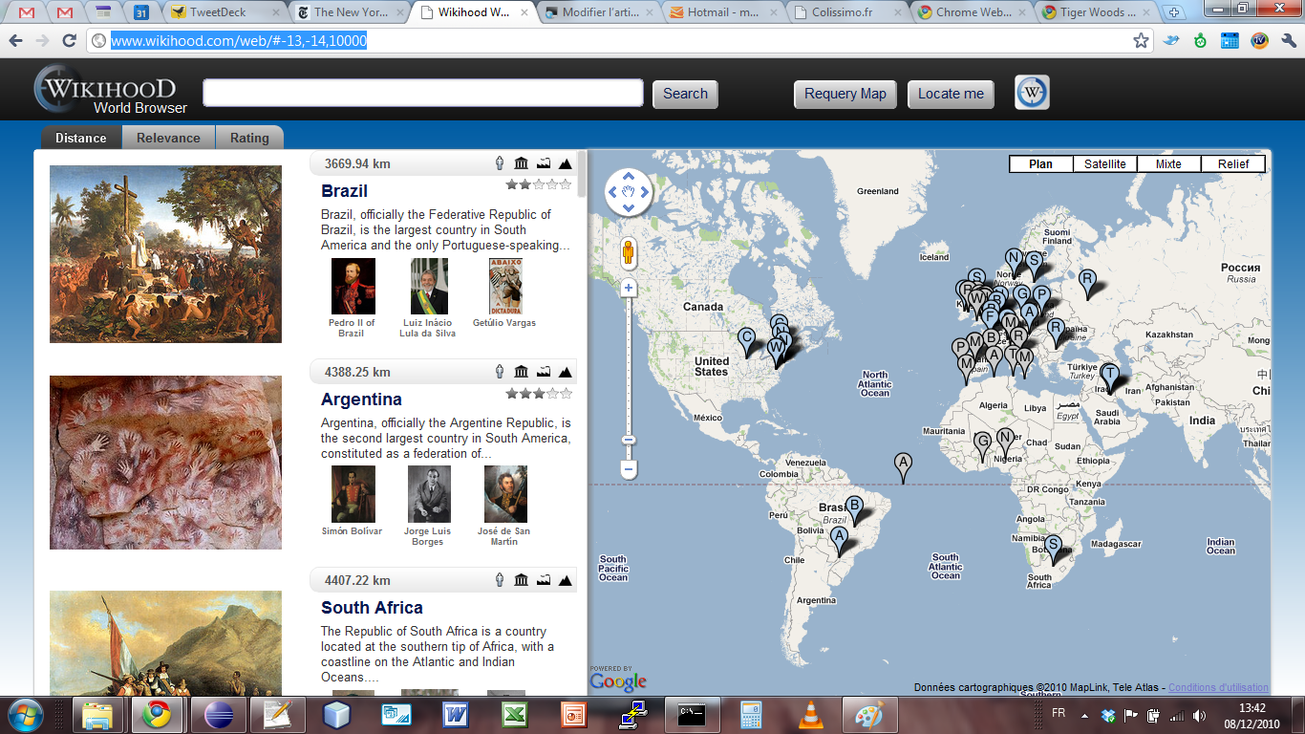The height and width of the screenshot is (734, 1305).
Task: Open the Windows Start menu
Action: pos(25,715)
